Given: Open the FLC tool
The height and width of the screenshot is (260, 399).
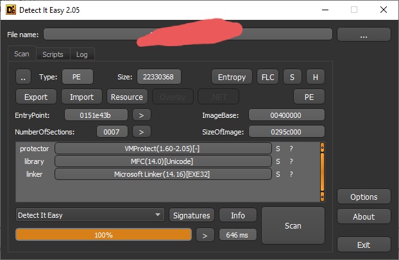Looking at the screenshot, I should click(266, 77).
